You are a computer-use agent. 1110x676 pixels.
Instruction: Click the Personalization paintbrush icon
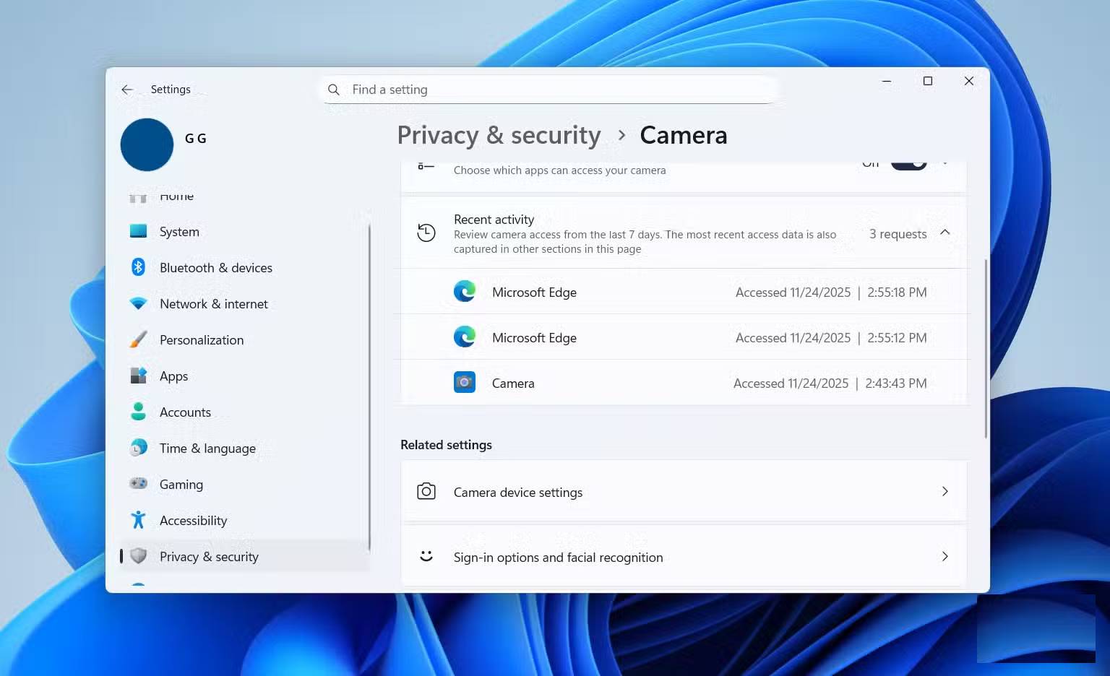138,339
